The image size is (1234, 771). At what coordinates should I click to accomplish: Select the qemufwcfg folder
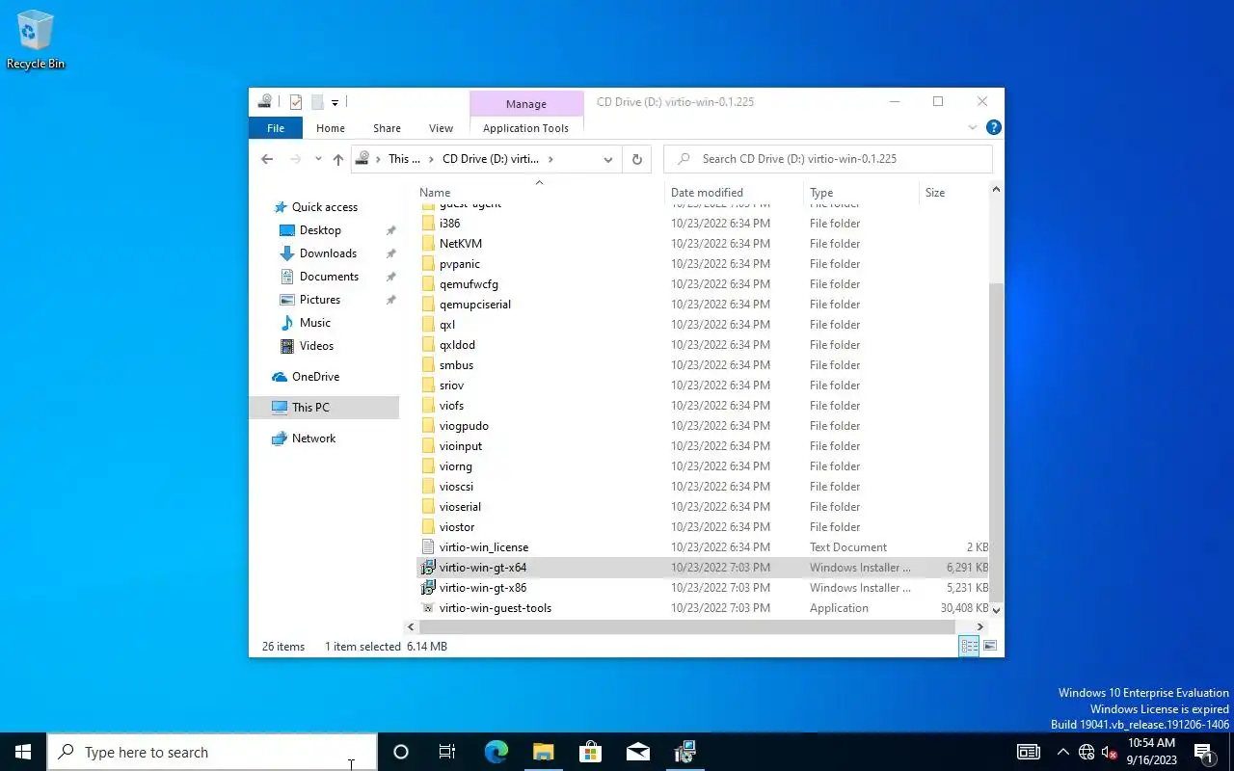[x=469, y=284]
